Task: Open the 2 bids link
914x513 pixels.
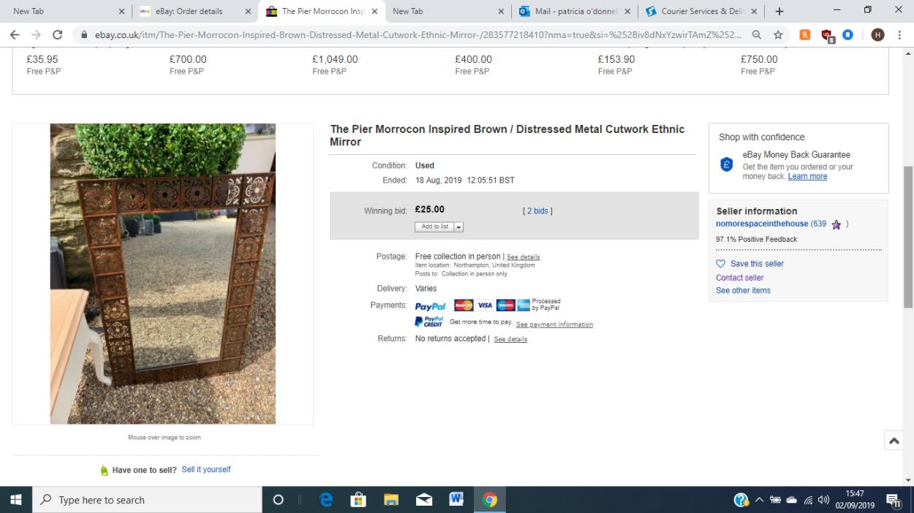Action: click(537, 211)
